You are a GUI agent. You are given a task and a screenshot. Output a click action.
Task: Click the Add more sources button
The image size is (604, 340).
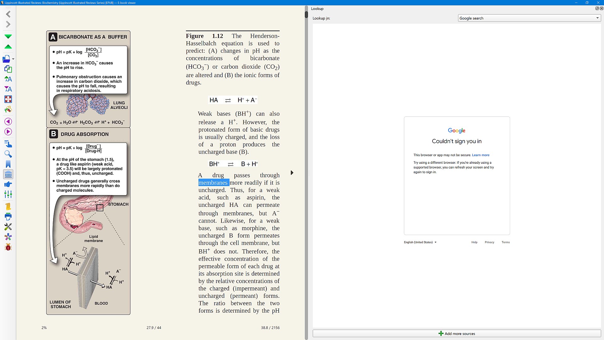click(x=456, y=334)
